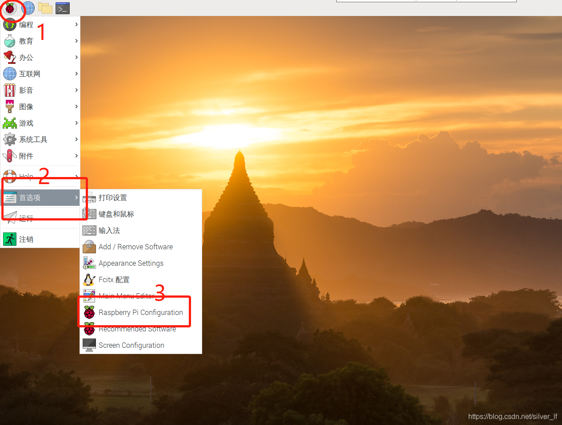Screen dimensions: 562x425
Task: Open Fcitx 配置 entry
Action: (141, 279)
